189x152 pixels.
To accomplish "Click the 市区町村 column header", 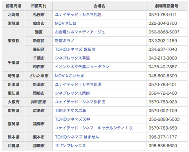I will pyautogui.click(x=39, y=6).
